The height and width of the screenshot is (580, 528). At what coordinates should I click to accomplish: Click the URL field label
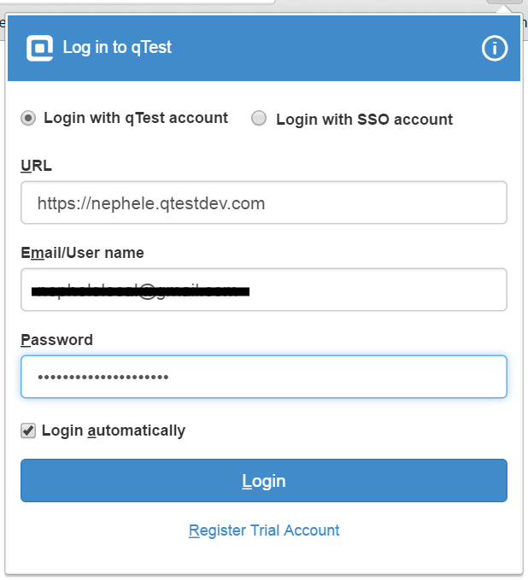(x=36, y=166)
